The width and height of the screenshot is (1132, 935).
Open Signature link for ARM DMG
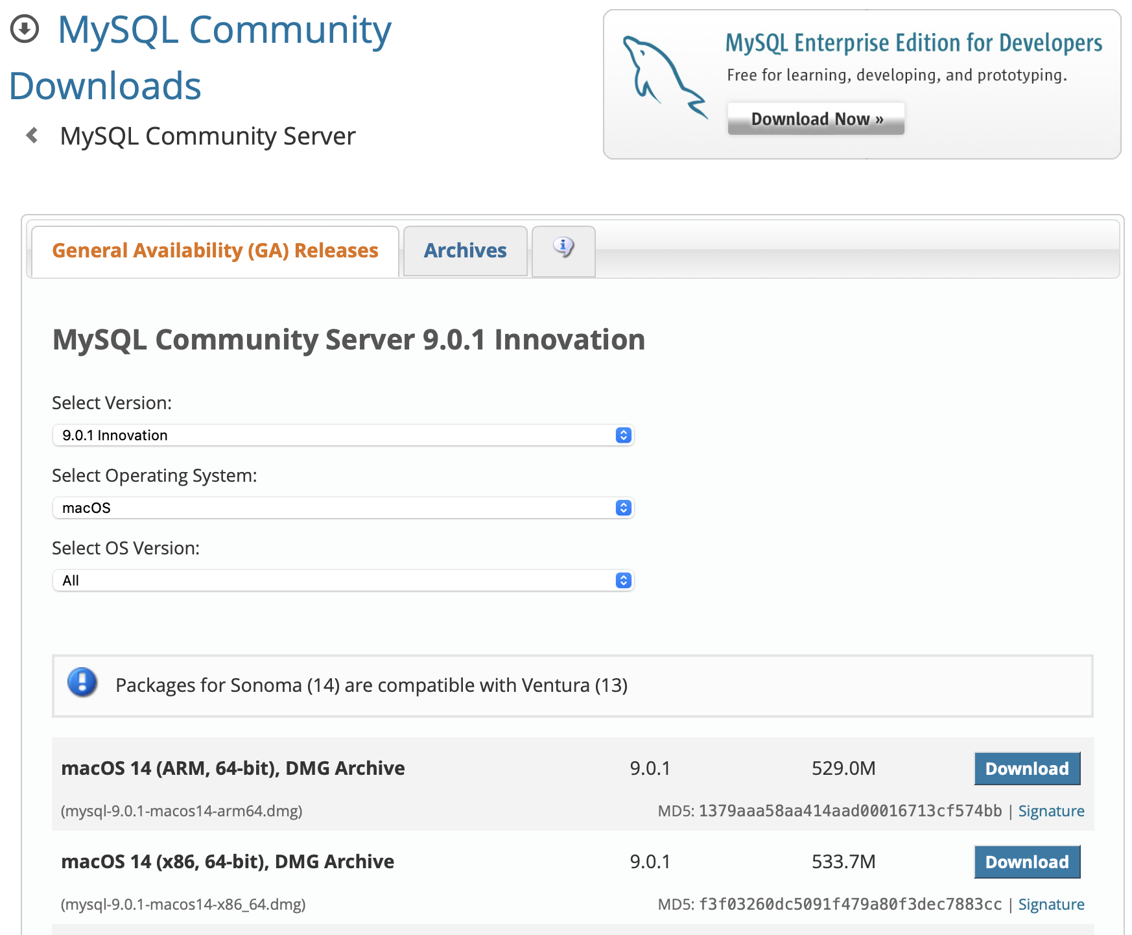point(1050,811)
